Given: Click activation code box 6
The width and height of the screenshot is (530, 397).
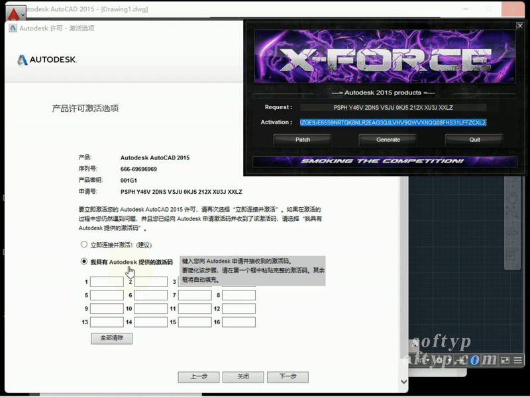Looking at the screenshot, I should (151, 295).
